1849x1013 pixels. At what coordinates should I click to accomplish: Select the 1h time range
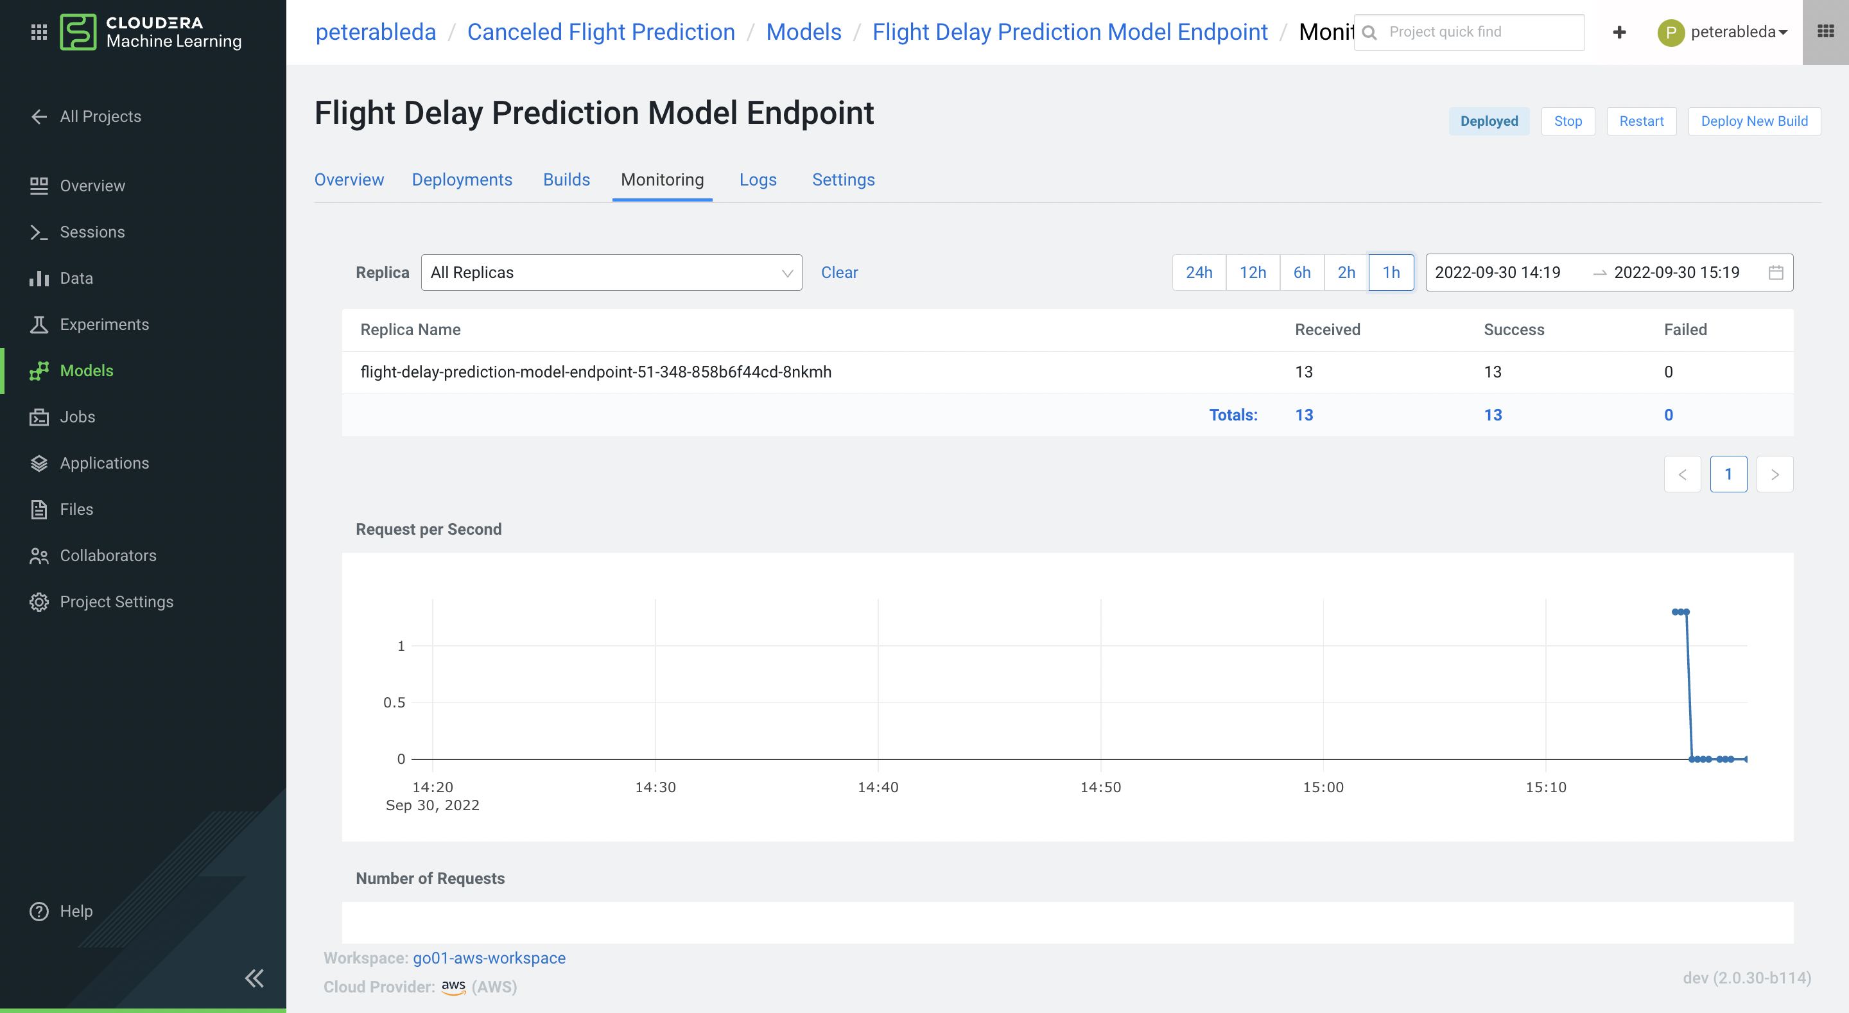pos(1391,272)
